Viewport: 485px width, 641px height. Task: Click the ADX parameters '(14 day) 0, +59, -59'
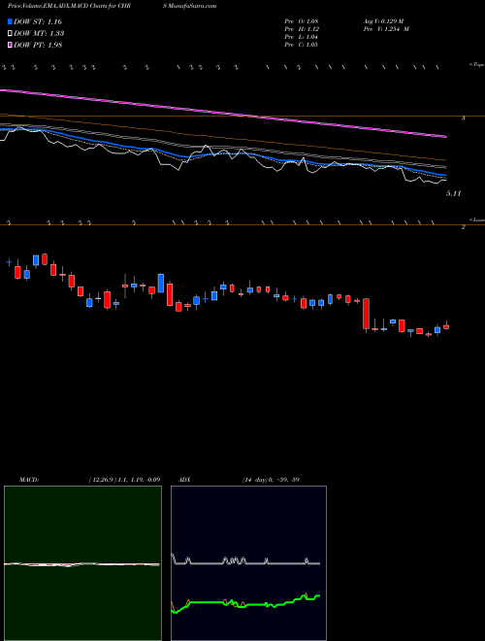[271, 480]
